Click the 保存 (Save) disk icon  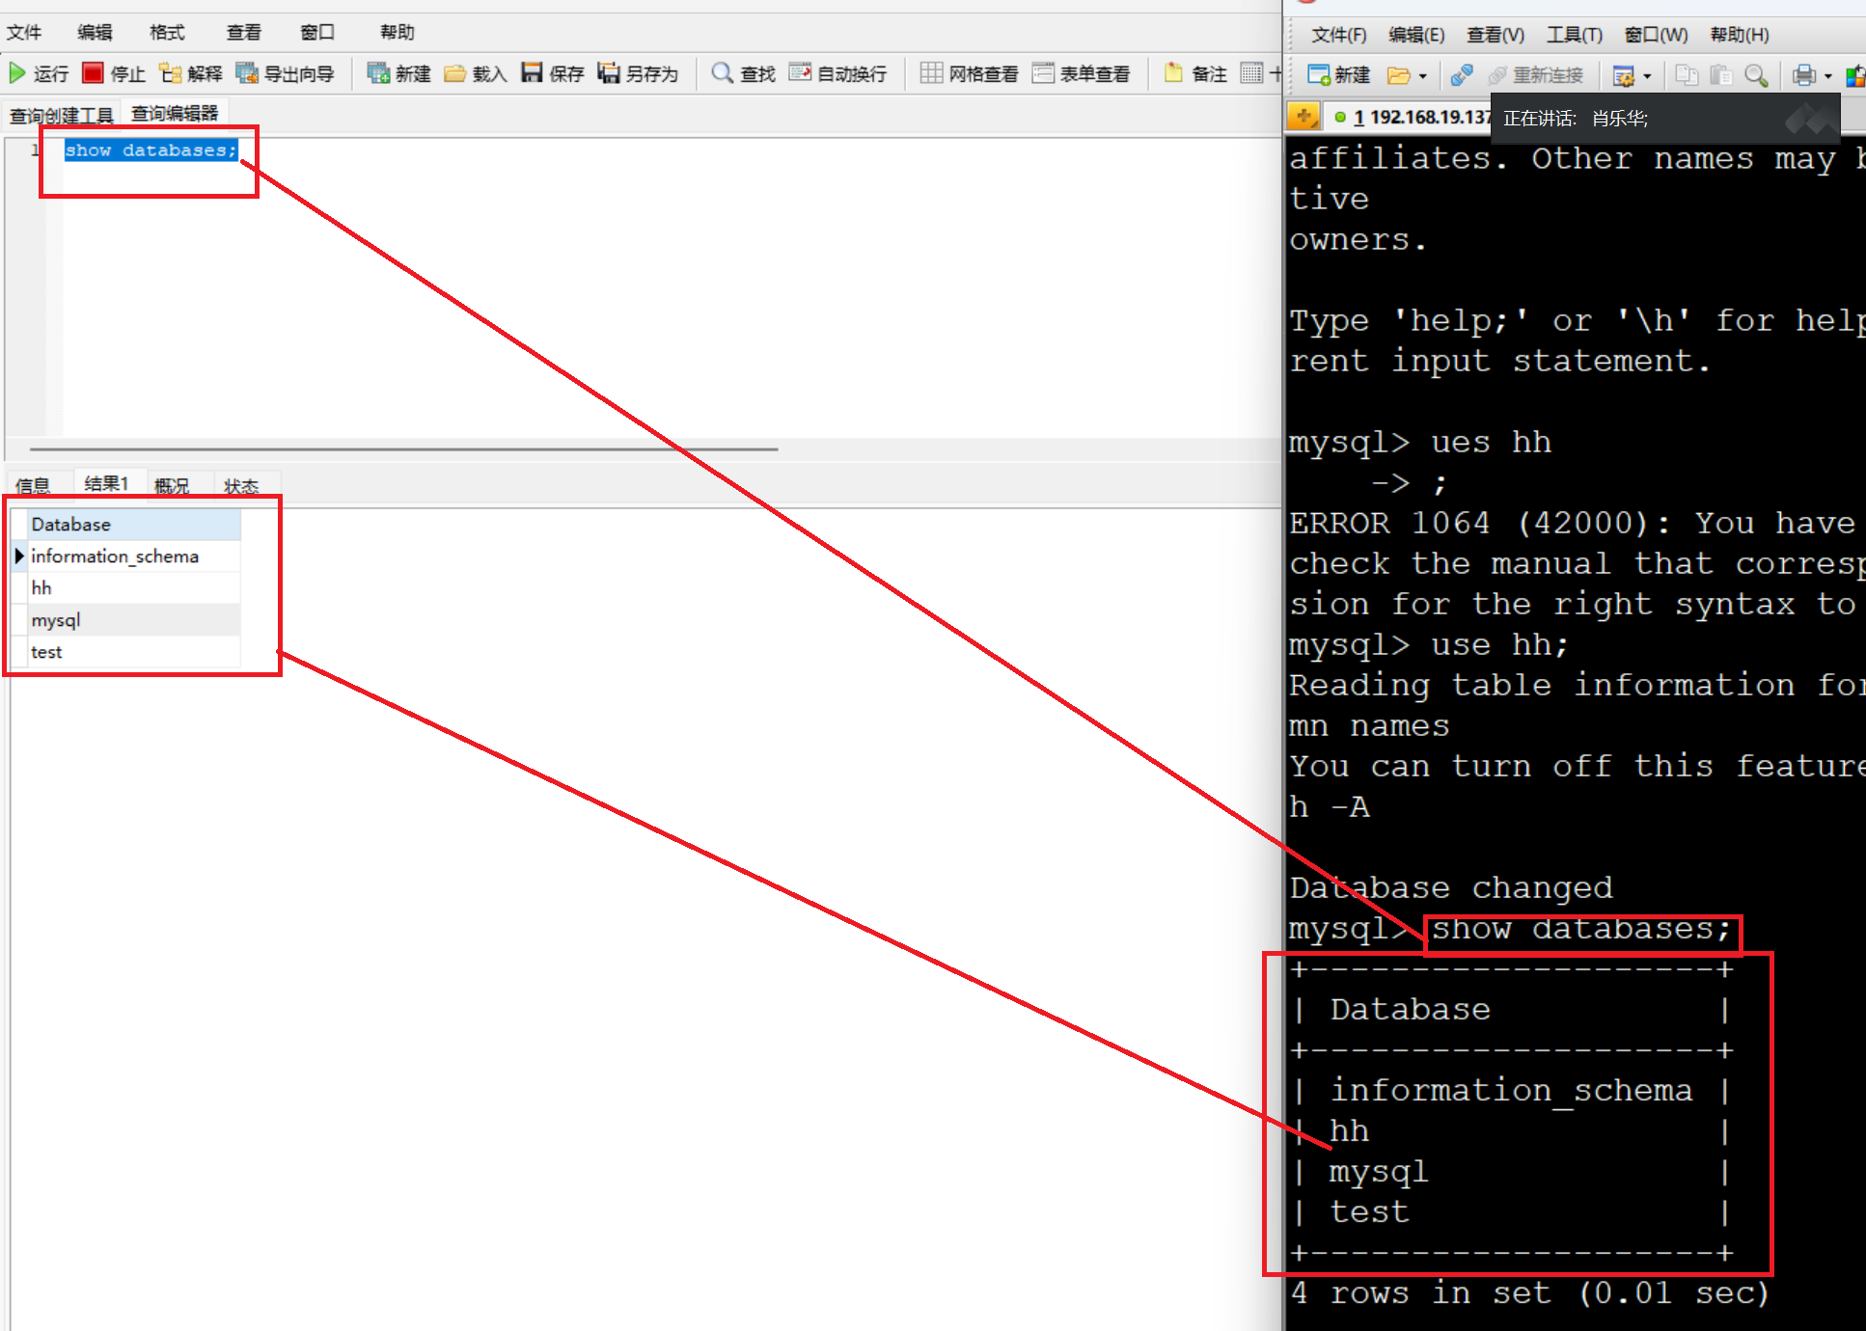click(x=532, y=73)
